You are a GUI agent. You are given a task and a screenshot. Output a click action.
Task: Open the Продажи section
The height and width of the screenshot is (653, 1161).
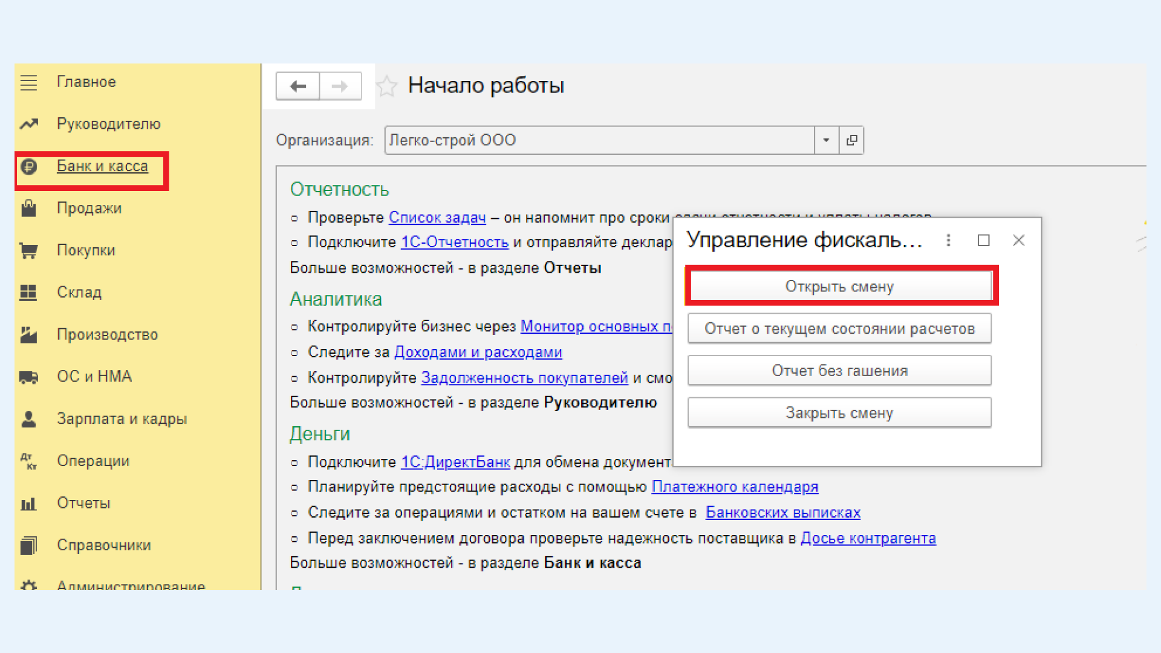coord(89,209)
